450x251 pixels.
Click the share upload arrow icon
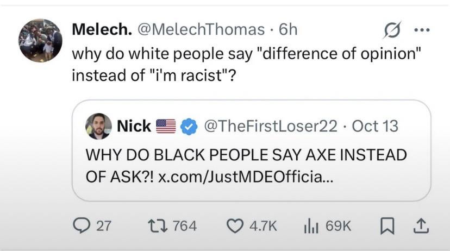coord(422,226)
